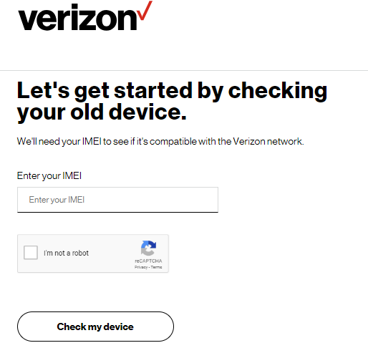
Task: Click the words "Verizon network" in description
Action: point(268,142)
